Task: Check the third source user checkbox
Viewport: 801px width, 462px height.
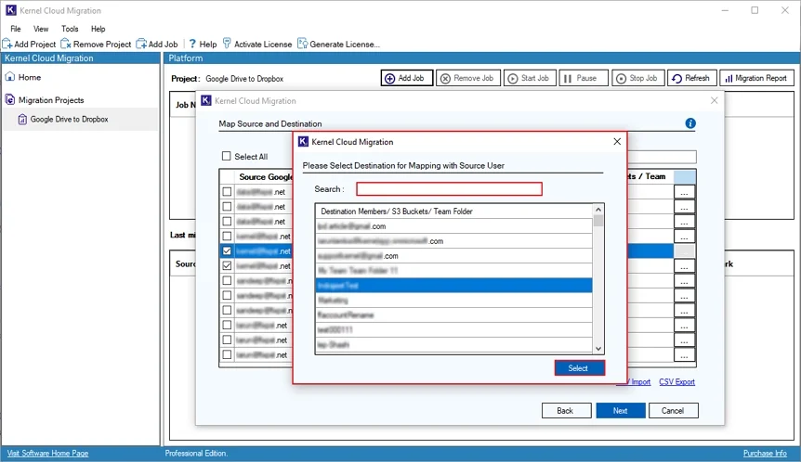Action: 227,222
